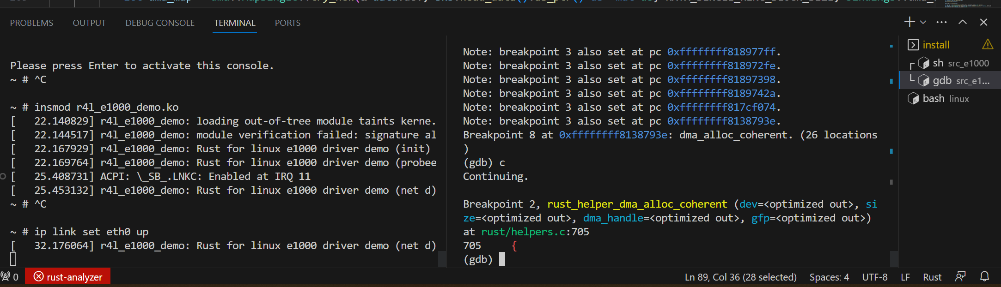Image resolution: width=1001 pixels, height=287 pixels.
Task: Maximize the panel with the up chevron
Action: [963, 22]
